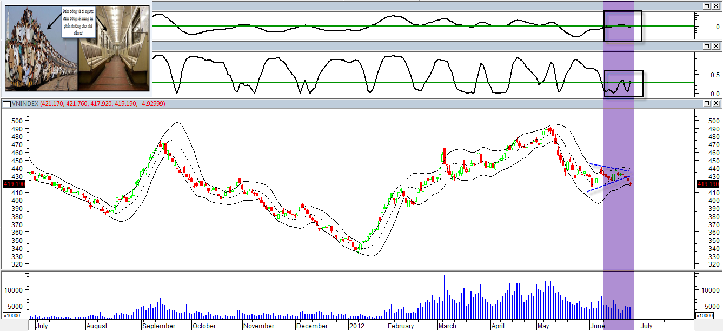Viewport: 723px width, 331px height.
Task: Click the left 419.190 price marker
Action: (x=13, y=184)
